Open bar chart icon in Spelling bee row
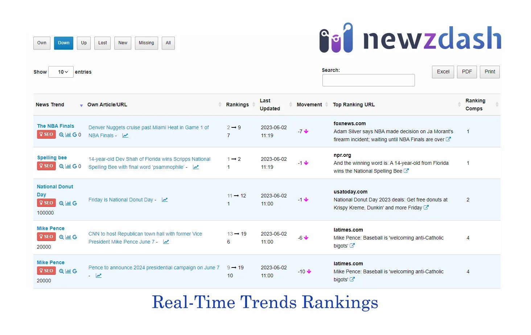 click(x=68, y=166)
